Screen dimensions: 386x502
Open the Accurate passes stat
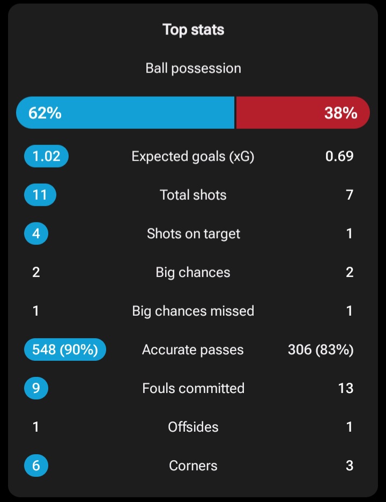click(x=193, y=350)
